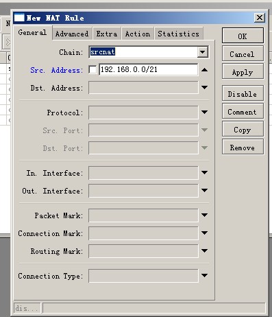Click the Connection Type empty field
The image size is (272, 317).
143,275
